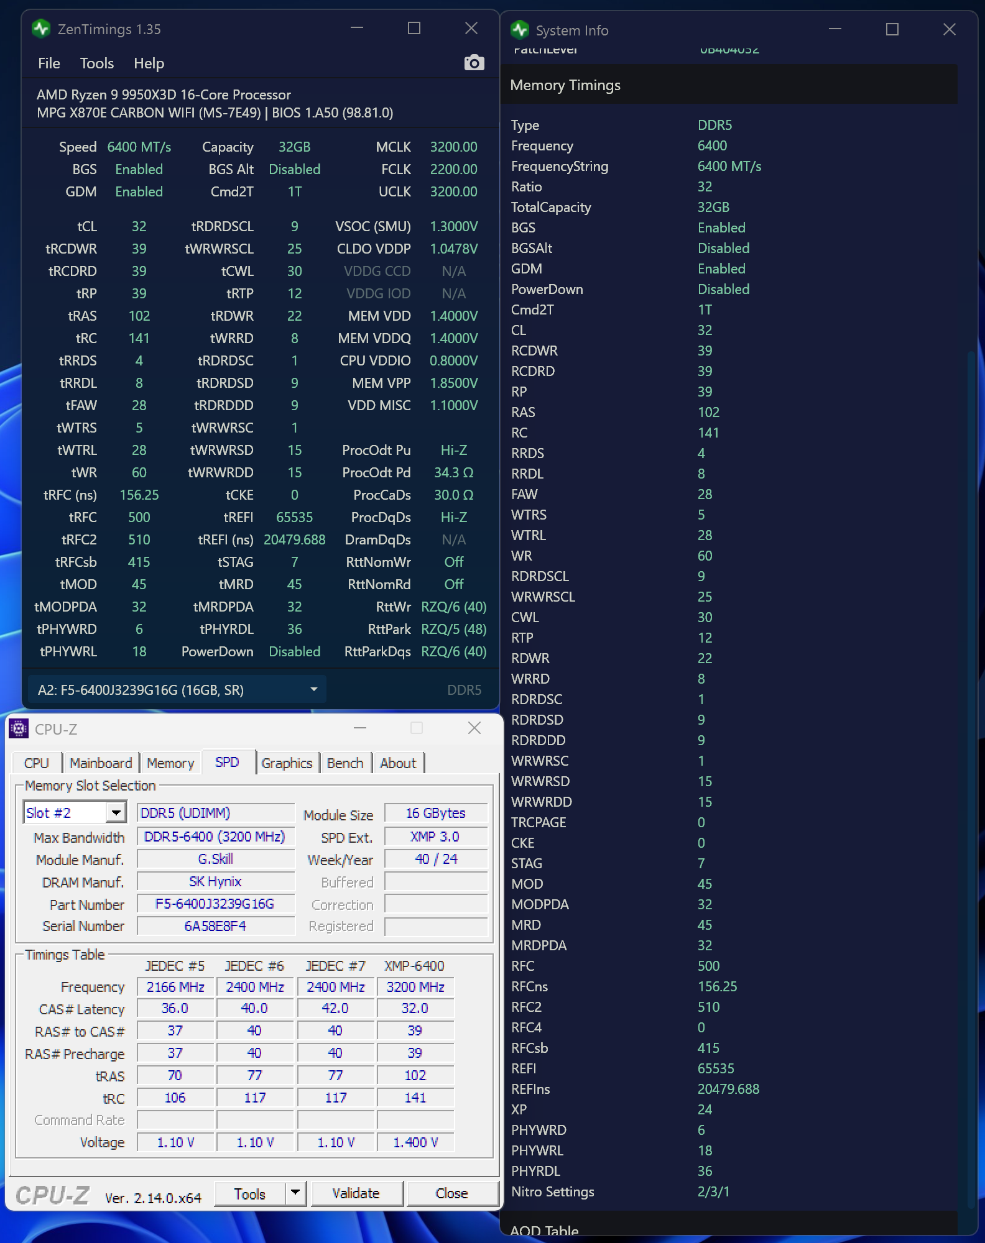The image size is (985, 1243).
Task: Click the System Info window logo icon
Action: click(x=519, y=30)
